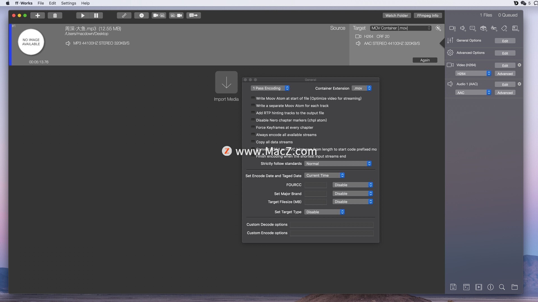
Task: Add chapters book icon
Action: pyautogui.click(x=516, y=28)
